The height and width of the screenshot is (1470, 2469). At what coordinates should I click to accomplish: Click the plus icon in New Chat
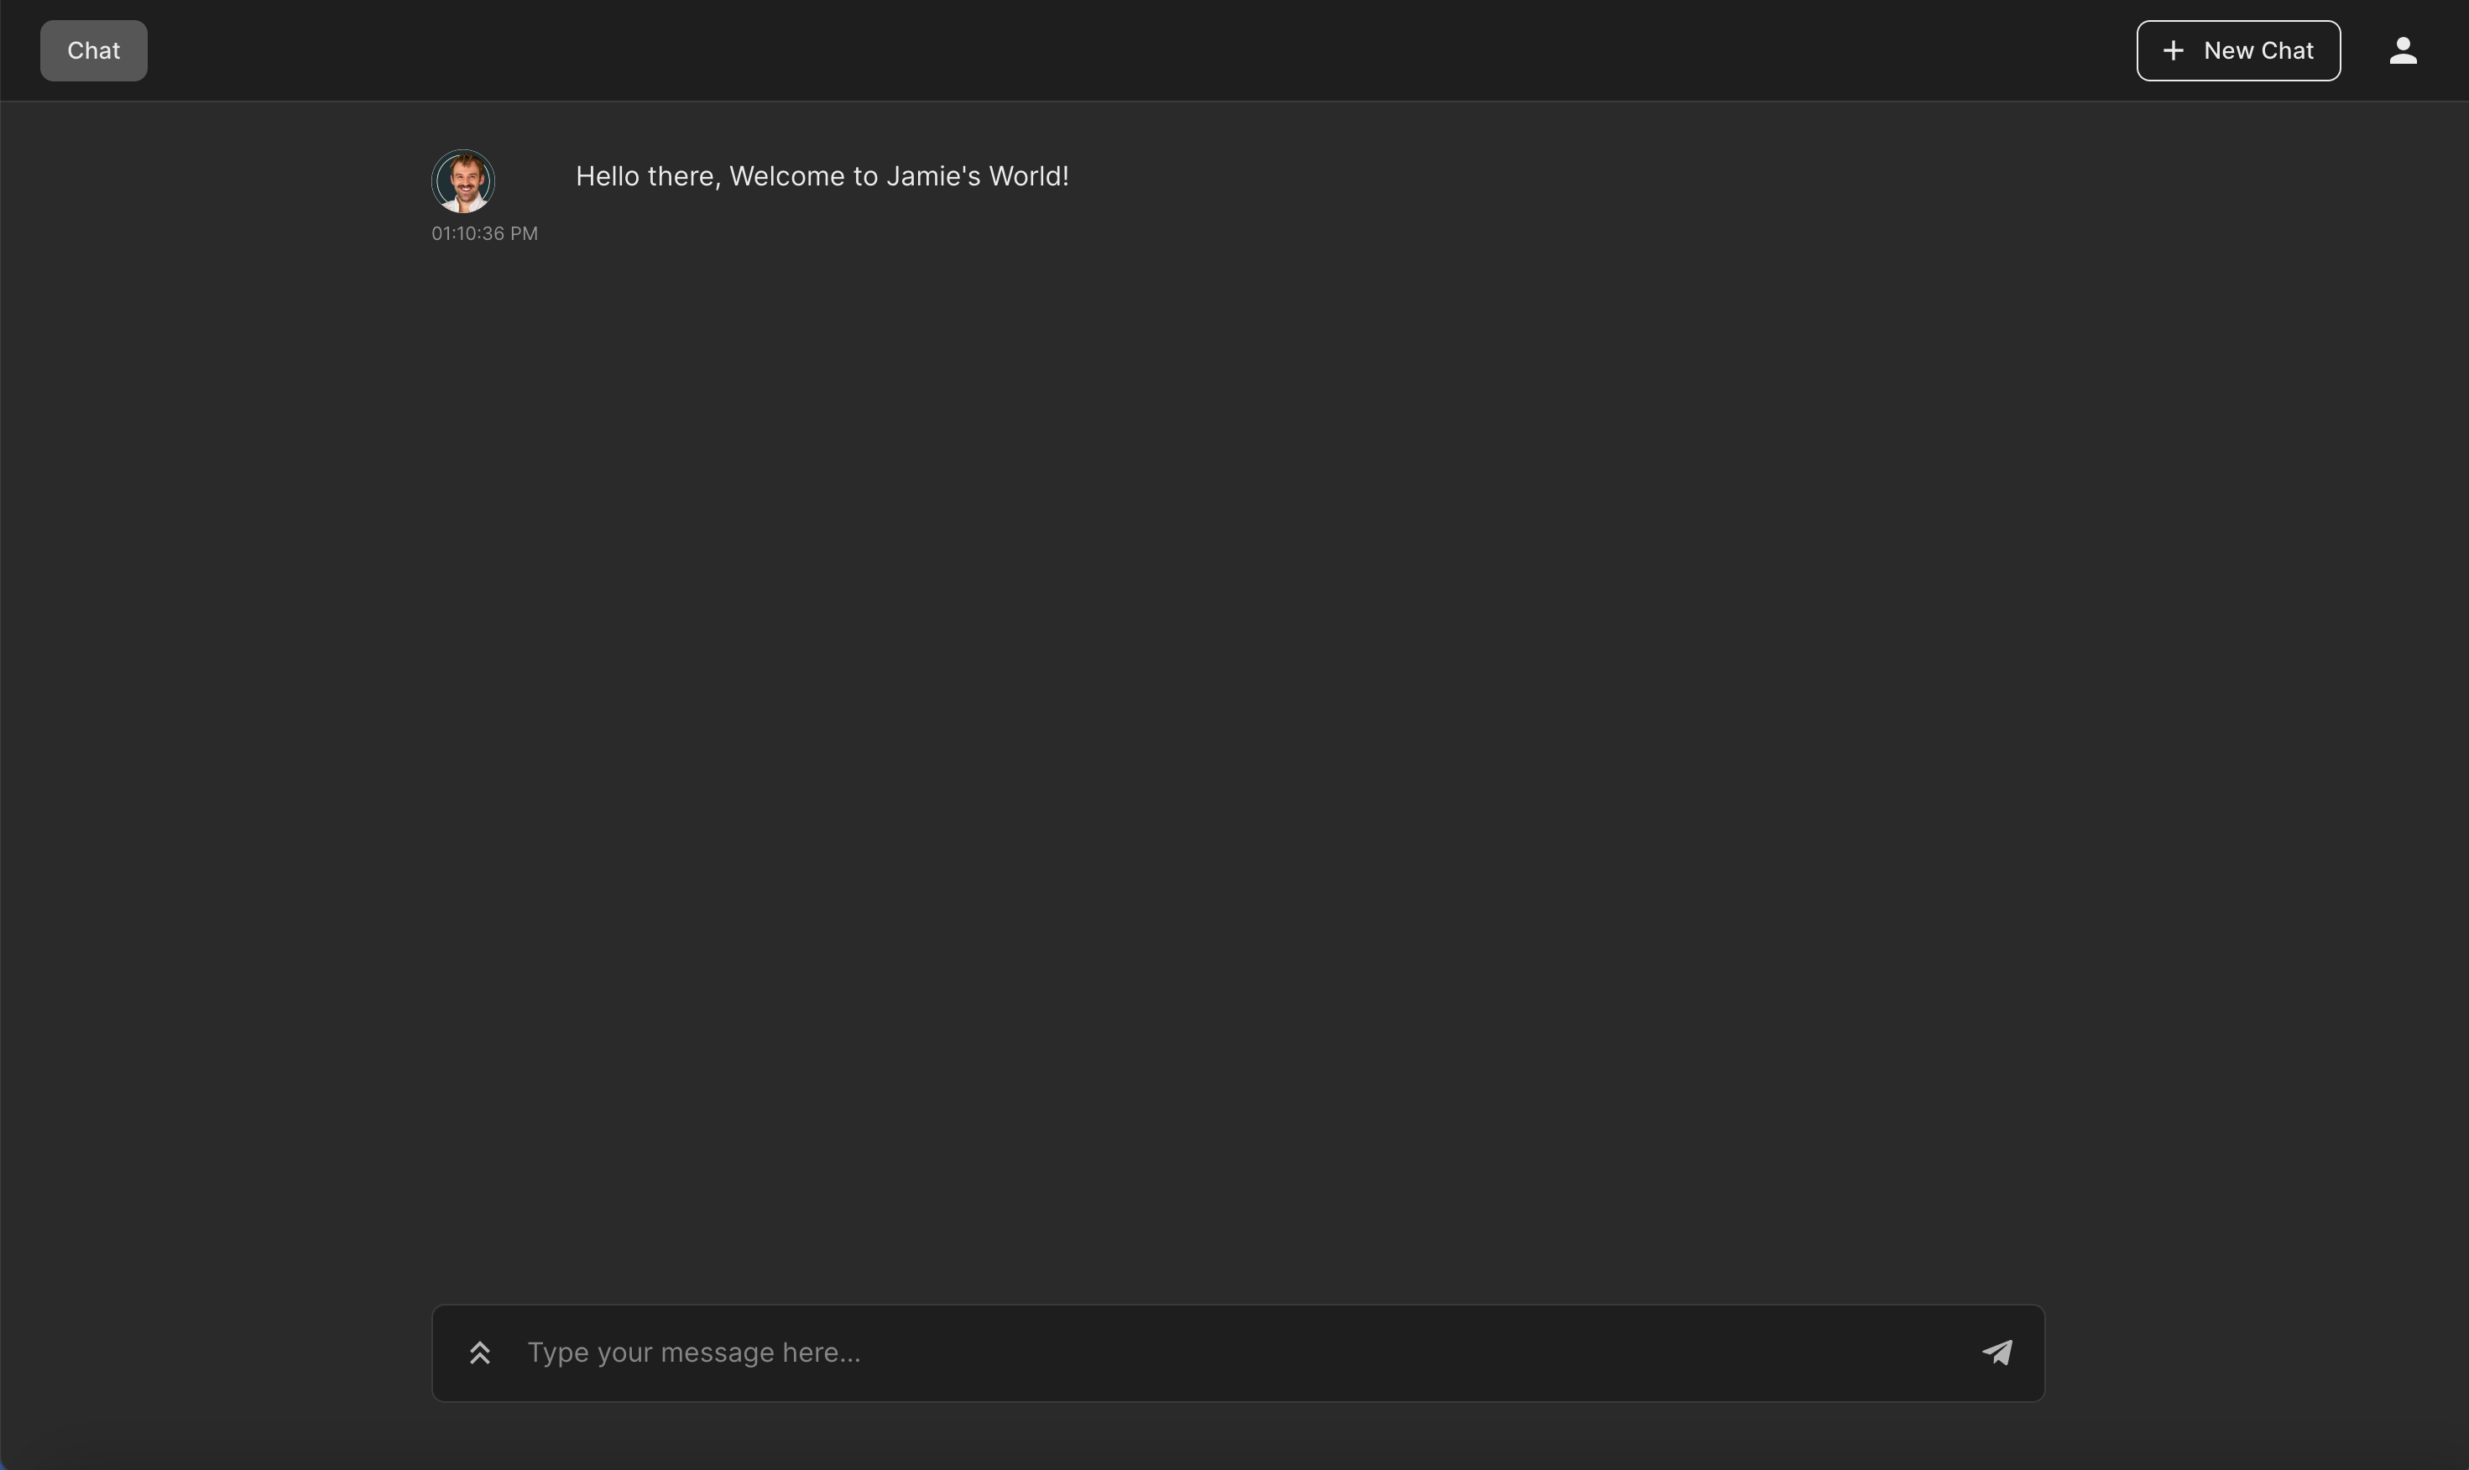click(x=2173, y=50)
